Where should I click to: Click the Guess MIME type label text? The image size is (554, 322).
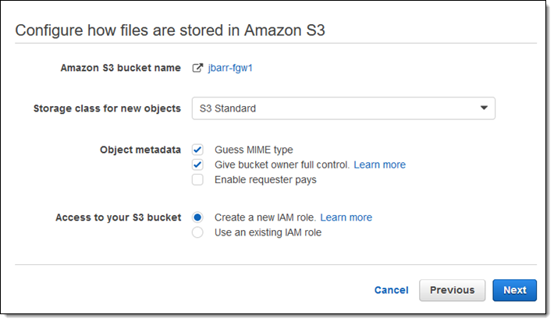pos(254,150)
